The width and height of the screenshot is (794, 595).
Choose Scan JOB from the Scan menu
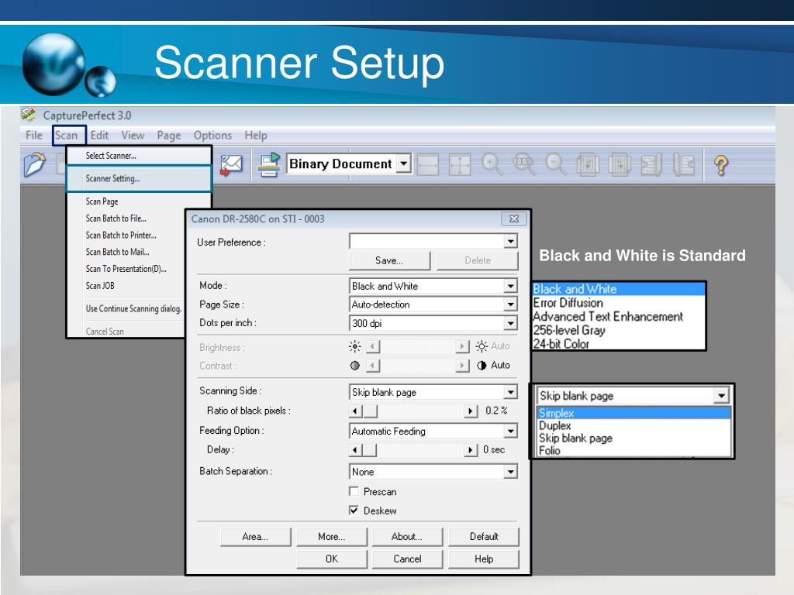click(100, 286)
